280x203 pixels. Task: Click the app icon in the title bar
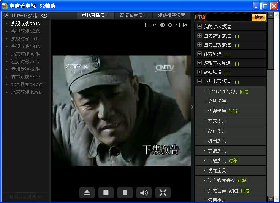[x=5, y=6]
